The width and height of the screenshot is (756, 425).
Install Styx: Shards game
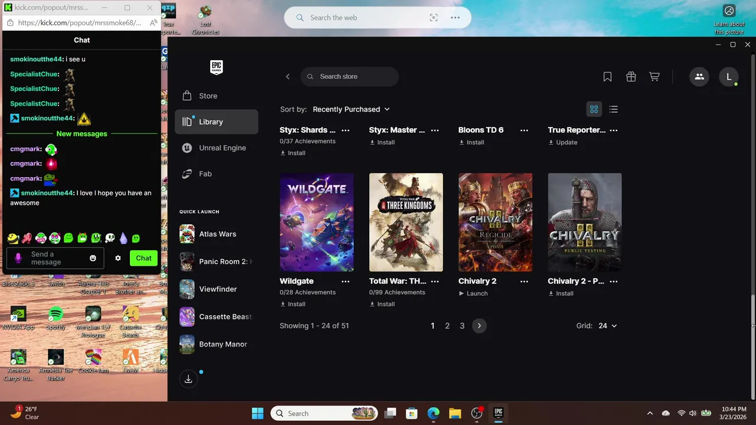293,153
